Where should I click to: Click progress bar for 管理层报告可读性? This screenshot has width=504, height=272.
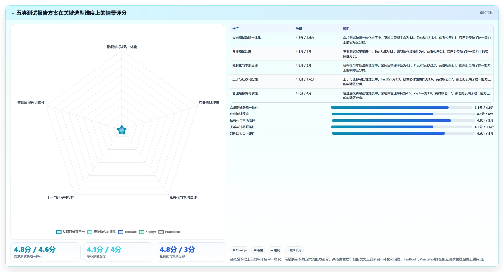[403, 133]
